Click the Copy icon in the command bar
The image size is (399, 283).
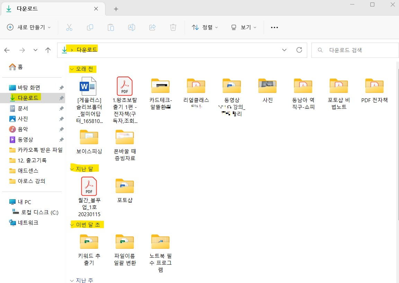[90, 27]
